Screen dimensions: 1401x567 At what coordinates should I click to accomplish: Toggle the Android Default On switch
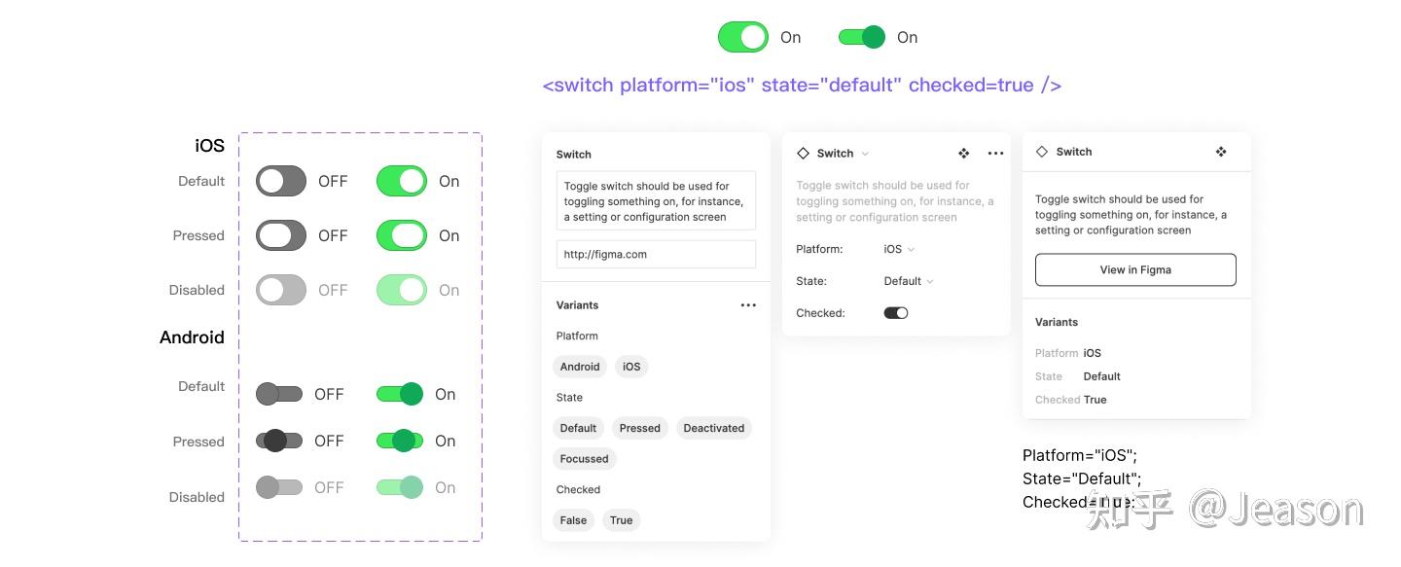coord(400,394)
